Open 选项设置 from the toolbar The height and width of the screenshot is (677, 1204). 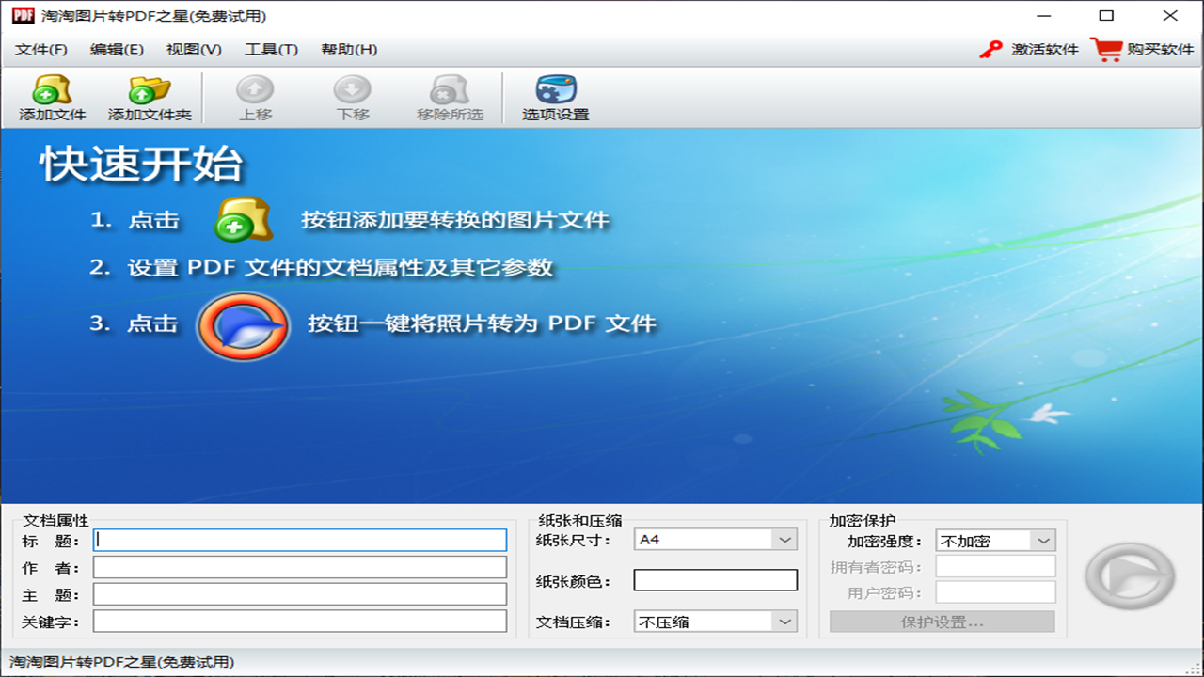[x=553, y=97]
